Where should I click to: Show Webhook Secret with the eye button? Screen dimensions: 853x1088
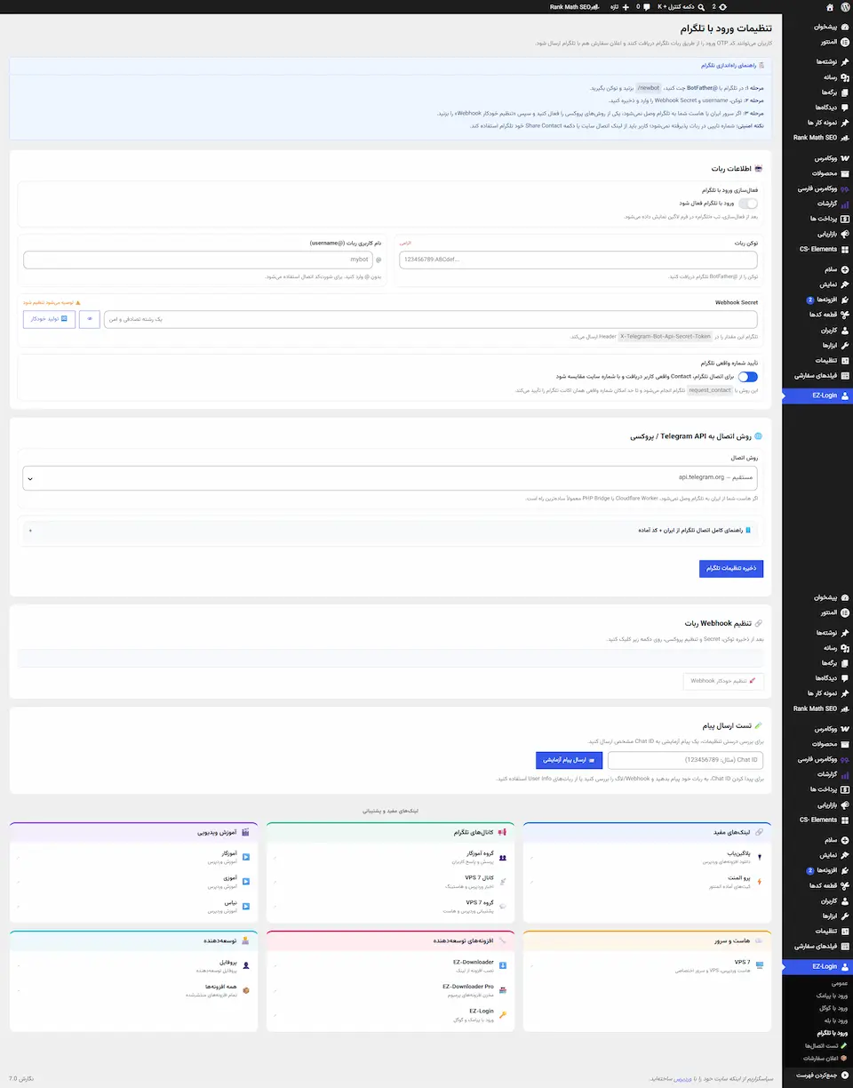click(x=89, y=319)
